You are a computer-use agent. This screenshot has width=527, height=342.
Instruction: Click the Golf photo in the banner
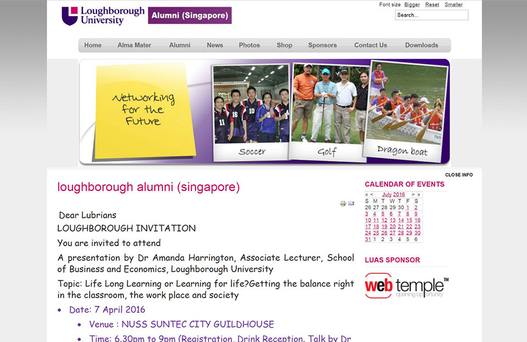(328, 112)
